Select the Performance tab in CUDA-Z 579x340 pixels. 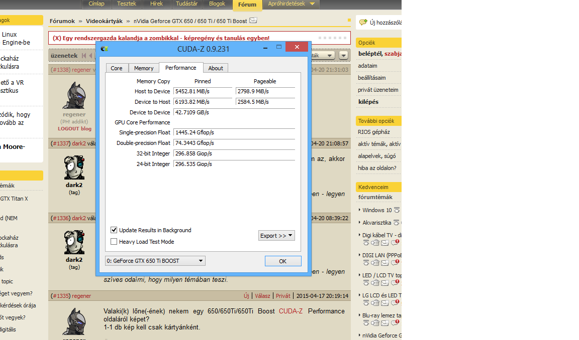181,68
